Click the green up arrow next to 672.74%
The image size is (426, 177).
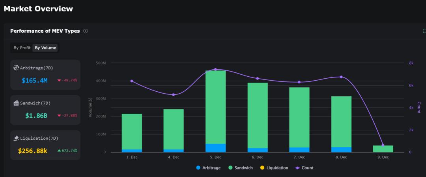[59, 151]
